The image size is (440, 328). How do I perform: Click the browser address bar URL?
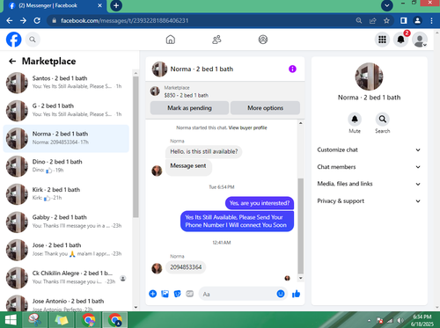(125, 20)
